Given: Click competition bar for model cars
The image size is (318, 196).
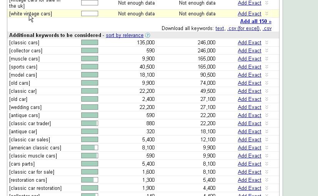Looking at the screenshot, I should pyautogui.click(x=90, y=75).
